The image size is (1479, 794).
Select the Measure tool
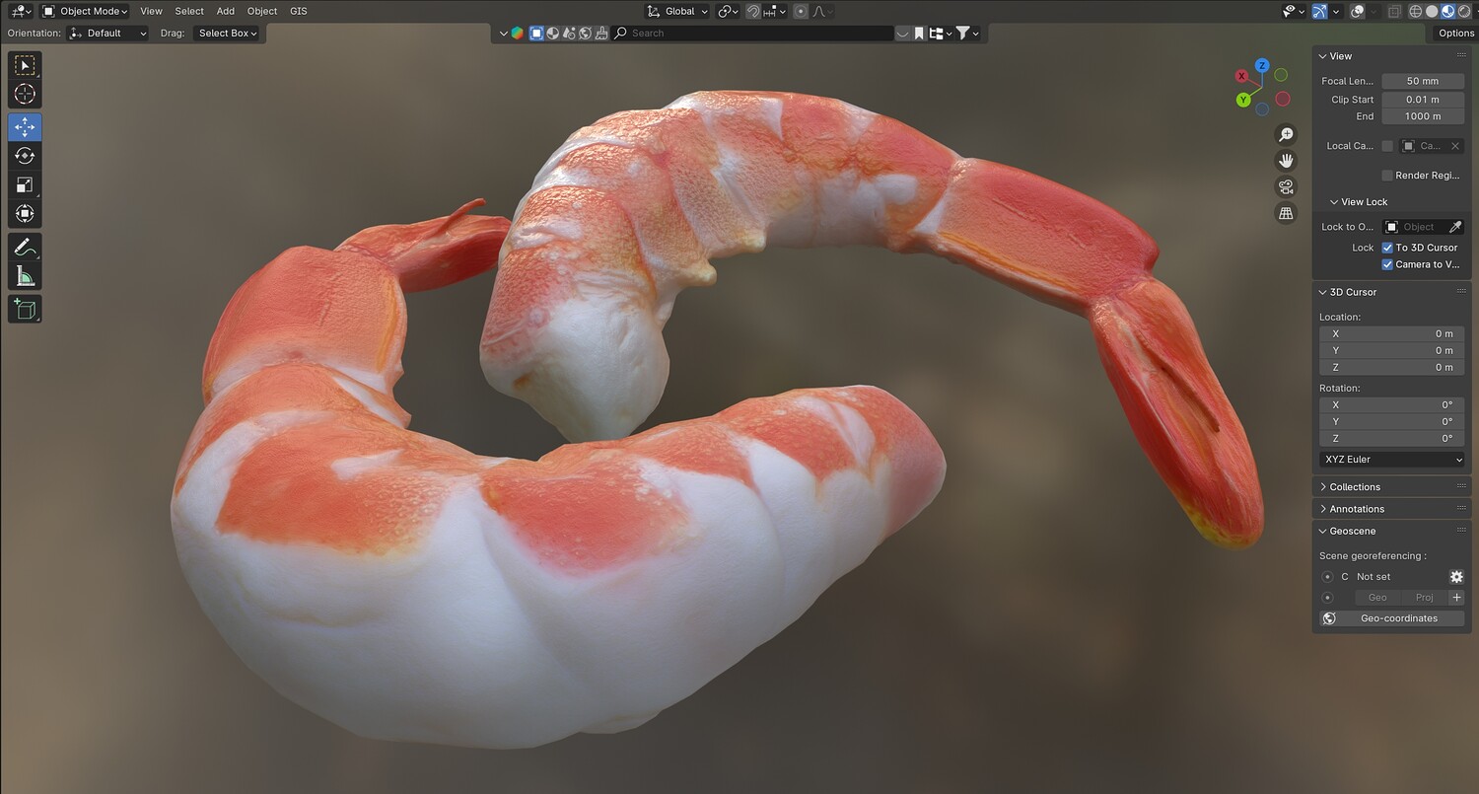click(x=25, y=275)
